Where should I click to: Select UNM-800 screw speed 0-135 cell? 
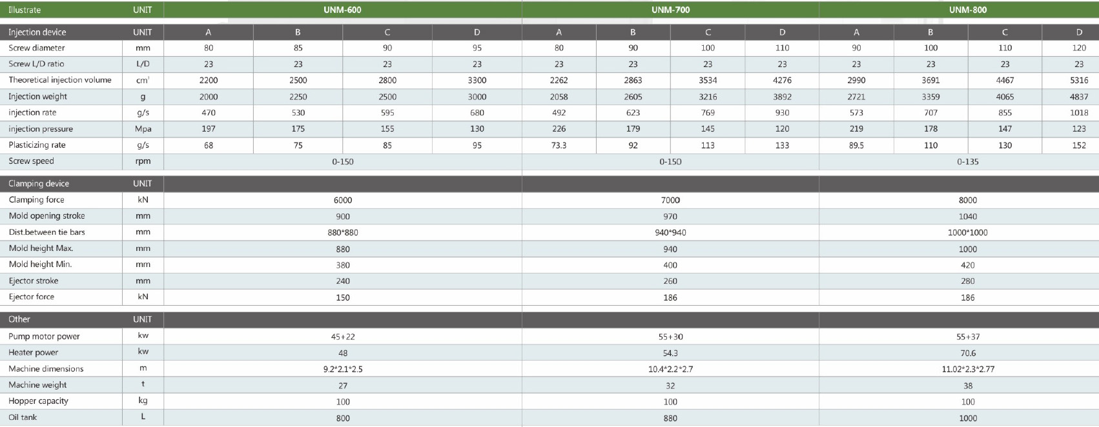pos(967,161)
